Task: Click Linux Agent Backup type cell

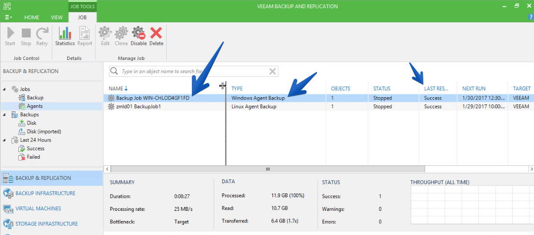Action: (254, 106)
